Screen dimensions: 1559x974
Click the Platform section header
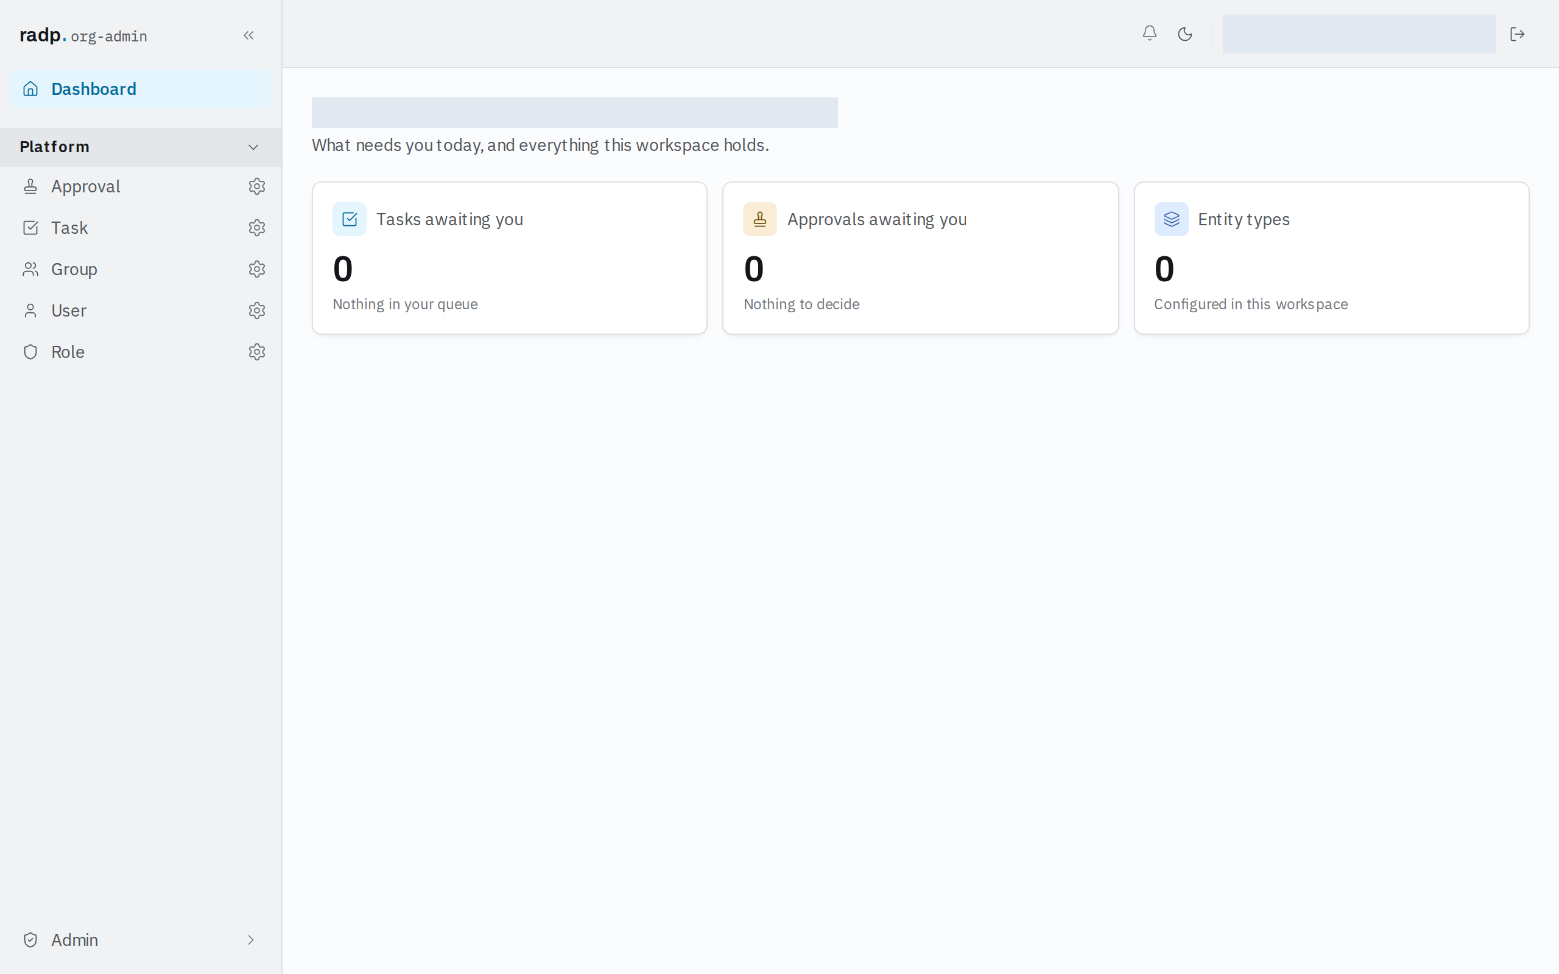[141, 147]
